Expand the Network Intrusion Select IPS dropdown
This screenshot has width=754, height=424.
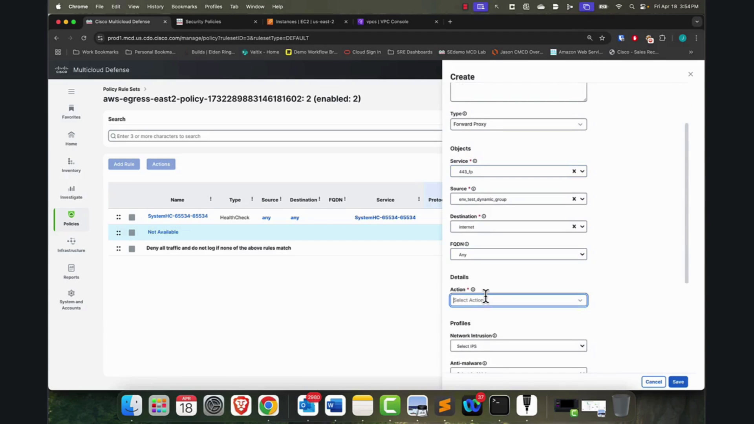click(518, 346)
